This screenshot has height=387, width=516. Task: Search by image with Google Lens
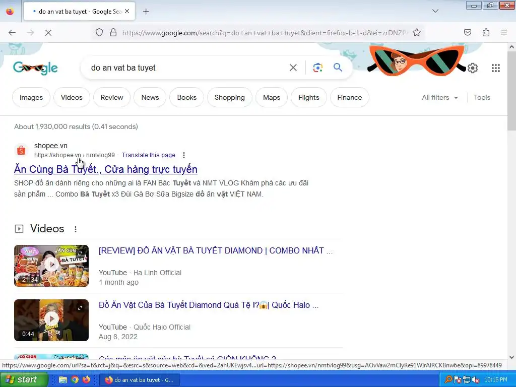point(317,68)
